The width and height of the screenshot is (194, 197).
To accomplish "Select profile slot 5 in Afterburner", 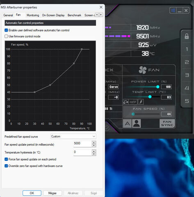I will pyautogui.click(x=187, y=101).
